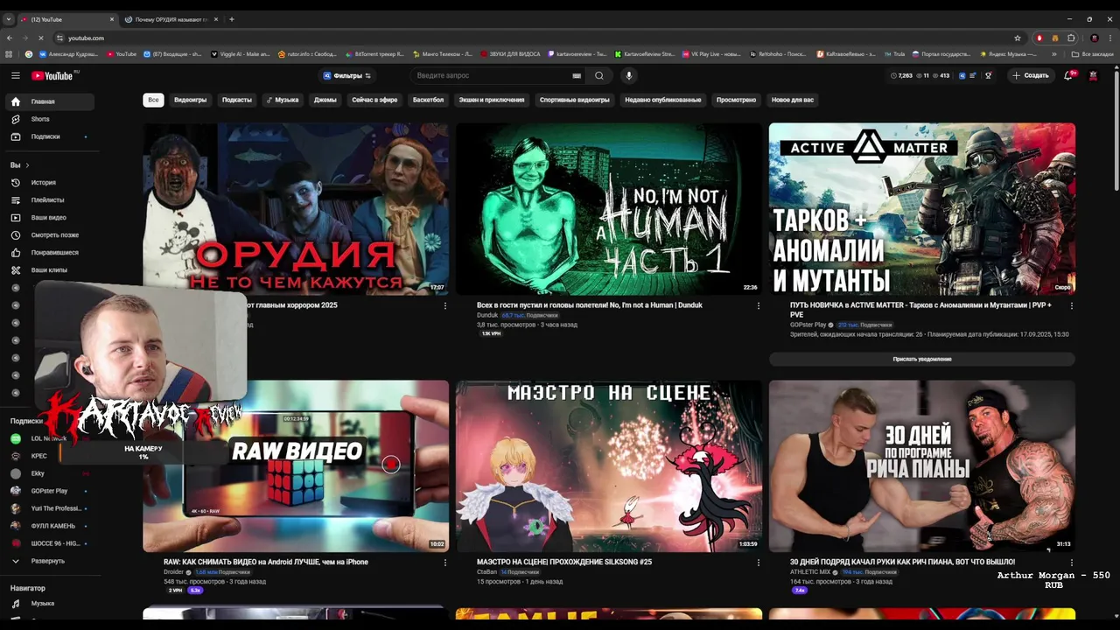Bookmark this page with star icon
The height and width of the screenshot is (630, 1120).
(x=1018, y=38)
